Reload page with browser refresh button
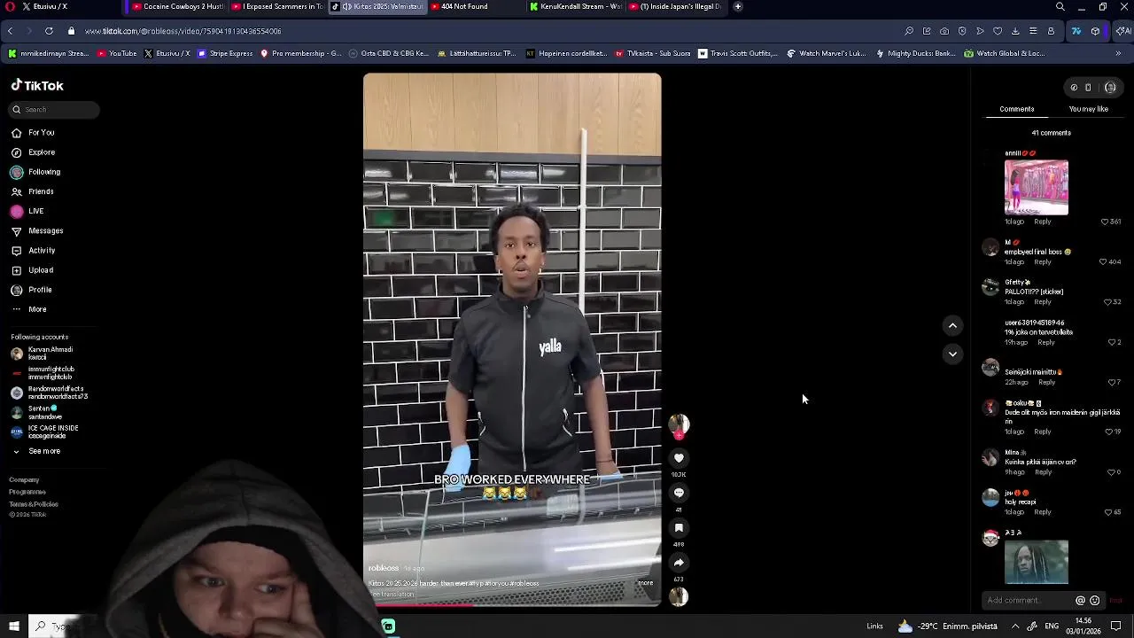1134x638 pixels. [x=49, y=31]
